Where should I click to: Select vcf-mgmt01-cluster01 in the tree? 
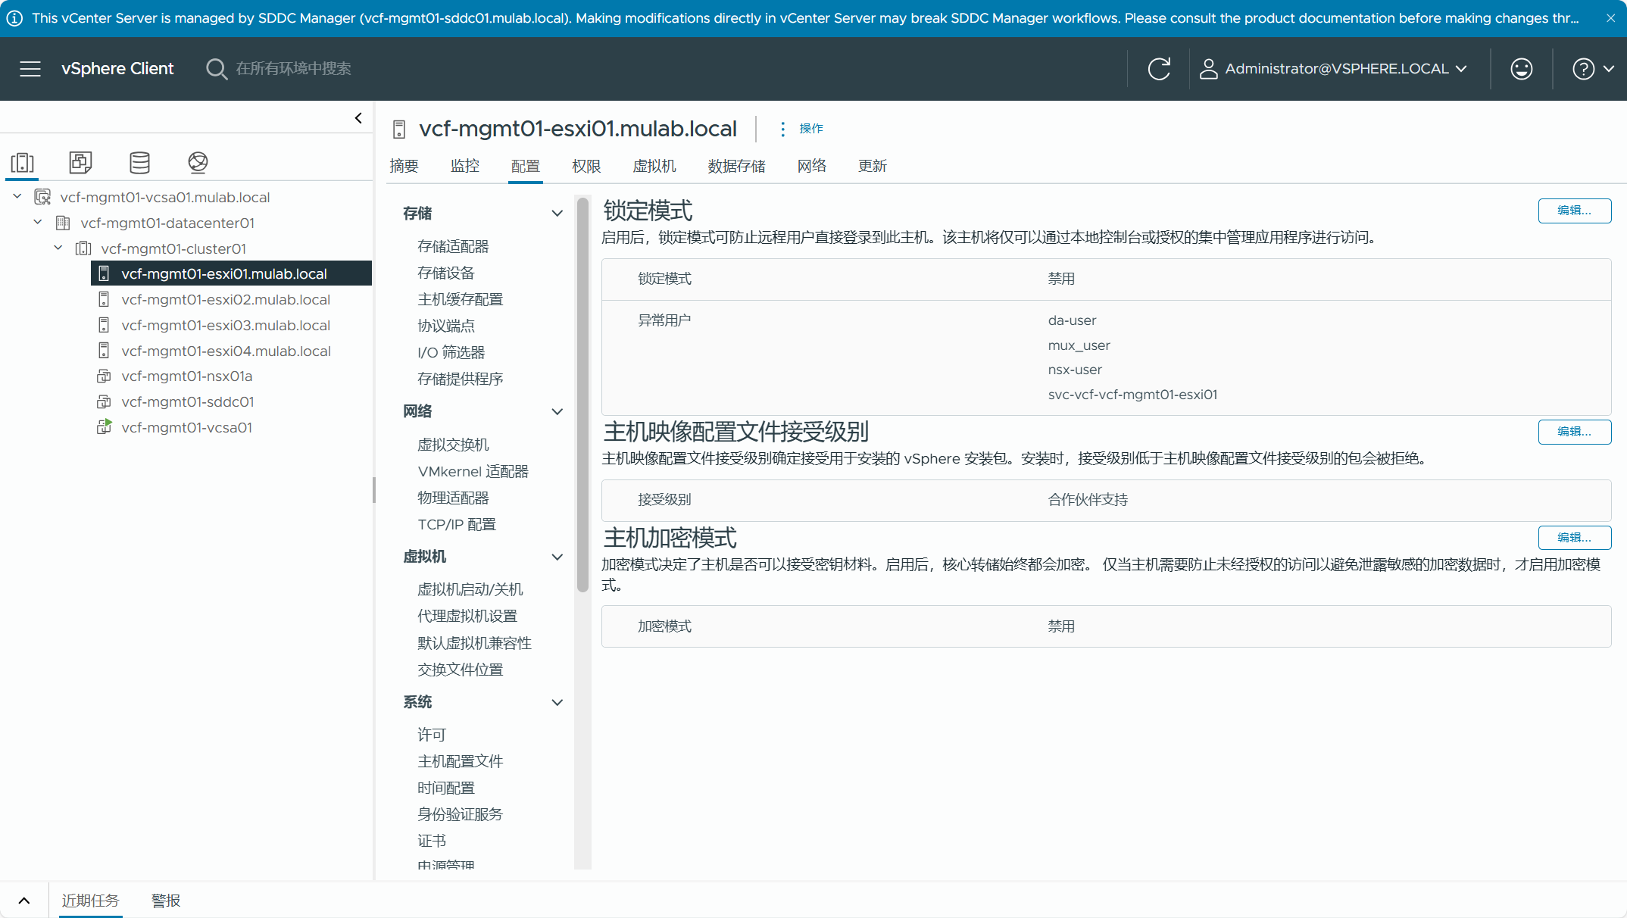[x=173, y=248]
